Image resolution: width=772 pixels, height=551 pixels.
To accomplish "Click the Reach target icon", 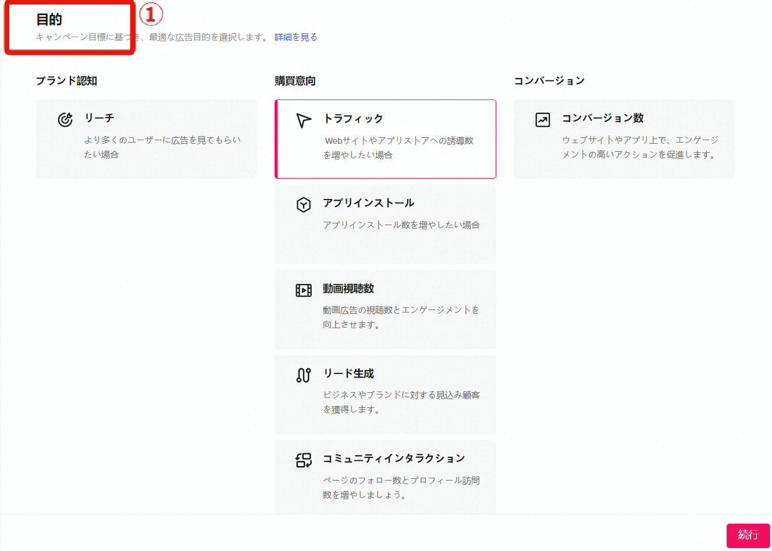I will click(65, 119).
